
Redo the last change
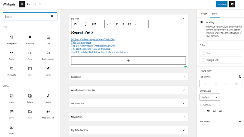click(34, 4)
